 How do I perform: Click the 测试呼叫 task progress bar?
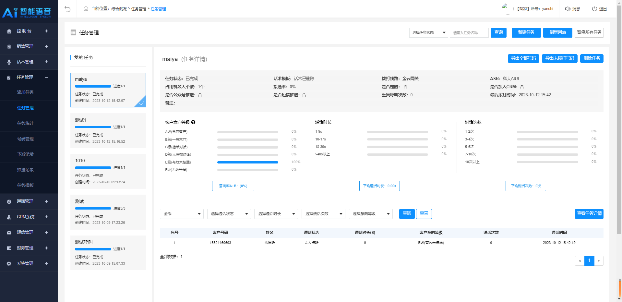point(93,249)
